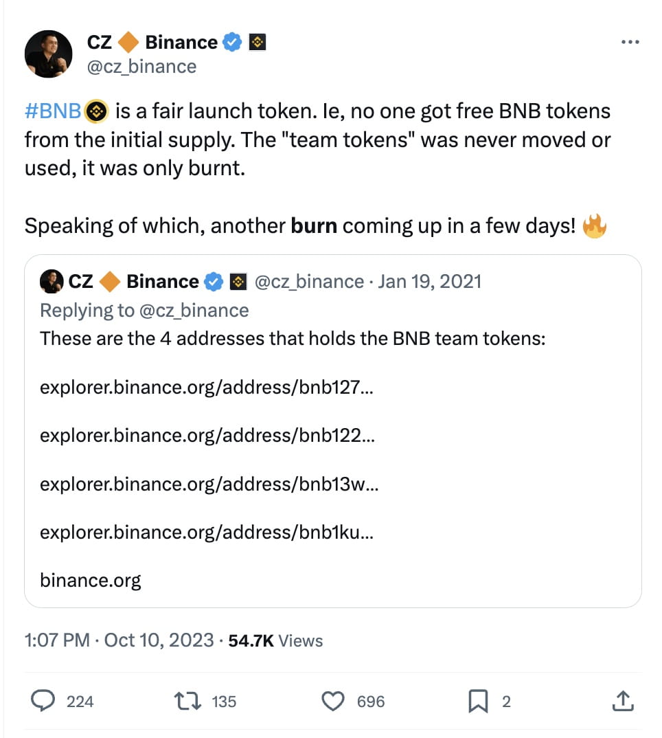Open the reply comments icon
This screenshot has width=662, height=738.
coord(43,701)
